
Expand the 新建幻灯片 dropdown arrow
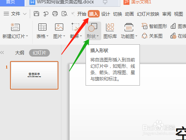click(27, 36)
